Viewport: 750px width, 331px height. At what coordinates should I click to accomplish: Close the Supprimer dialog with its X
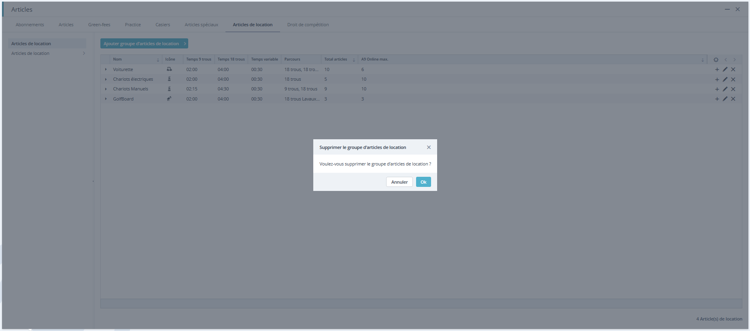pyautogui.click(x=429, y=147)
